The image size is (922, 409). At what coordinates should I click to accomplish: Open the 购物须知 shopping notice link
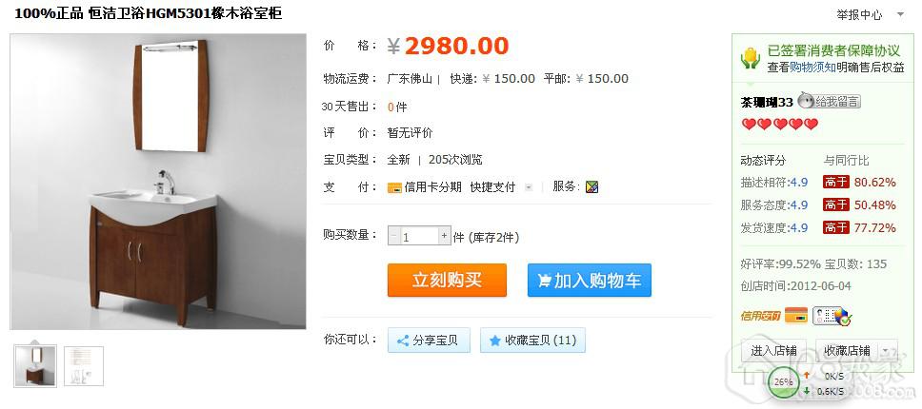812,68
